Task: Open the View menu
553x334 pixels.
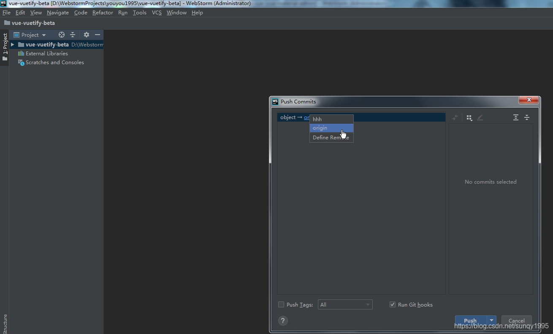Action: click(x=36, y=13)
